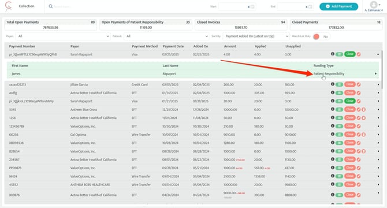The width and height of the screenshot is (387, 208).
Task: Delete the Anthem Blue Cross payment 5345
Action: (x=363, y=110)
